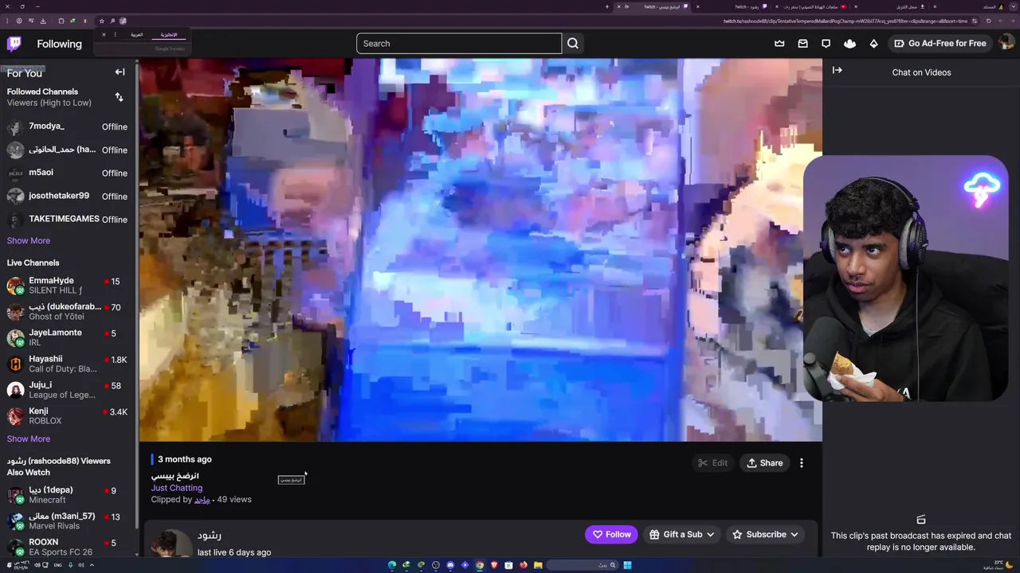The width and height of the screenshot is (1020, 573).
Task: Open the clipper's profile link
Action: (x=202, y=500)
